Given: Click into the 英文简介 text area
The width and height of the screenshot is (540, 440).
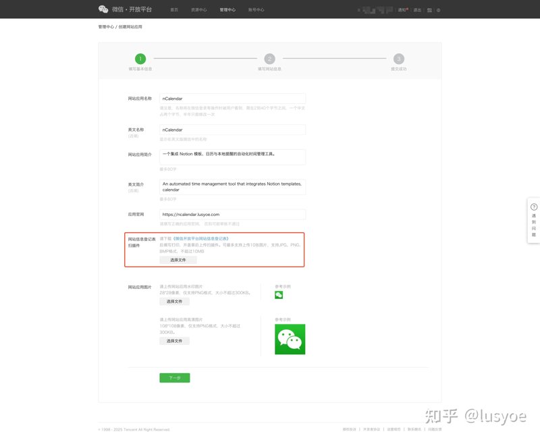Looking at the screenshot, I should (232, 187).
